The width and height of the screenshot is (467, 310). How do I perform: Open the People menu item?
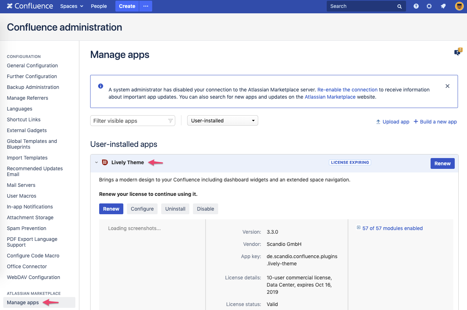pyautogui.click(x=99, y=6)
